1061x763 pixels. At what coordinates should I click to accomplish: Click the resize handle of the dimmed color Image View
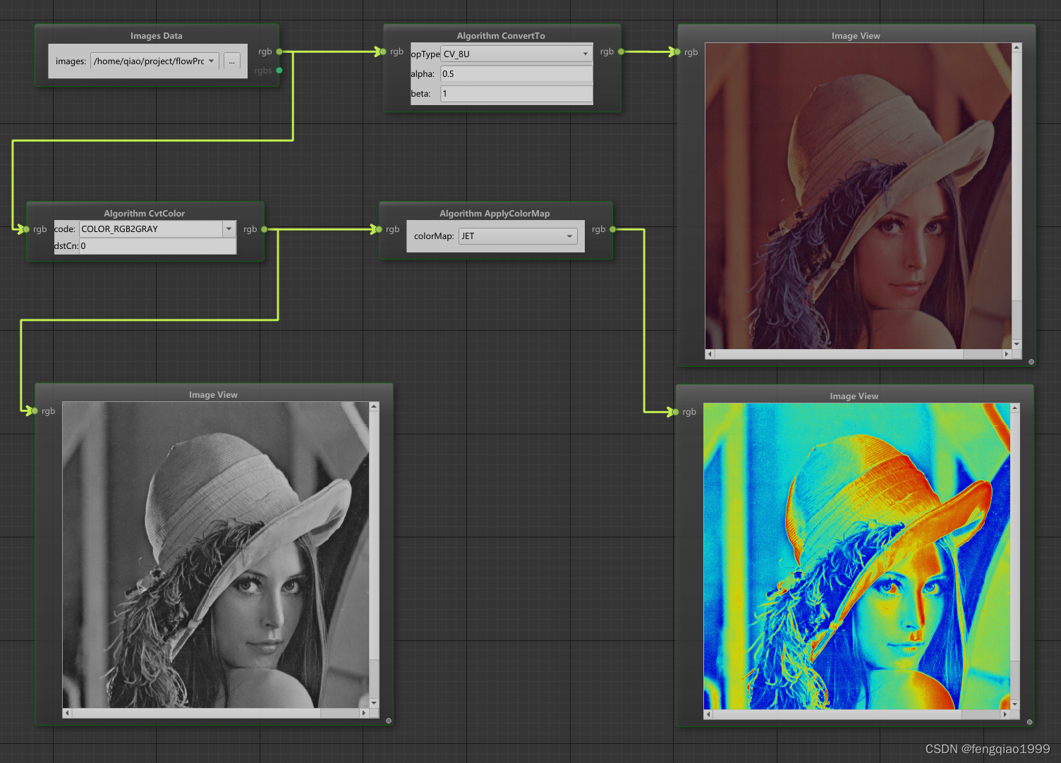click(1031, 362)
